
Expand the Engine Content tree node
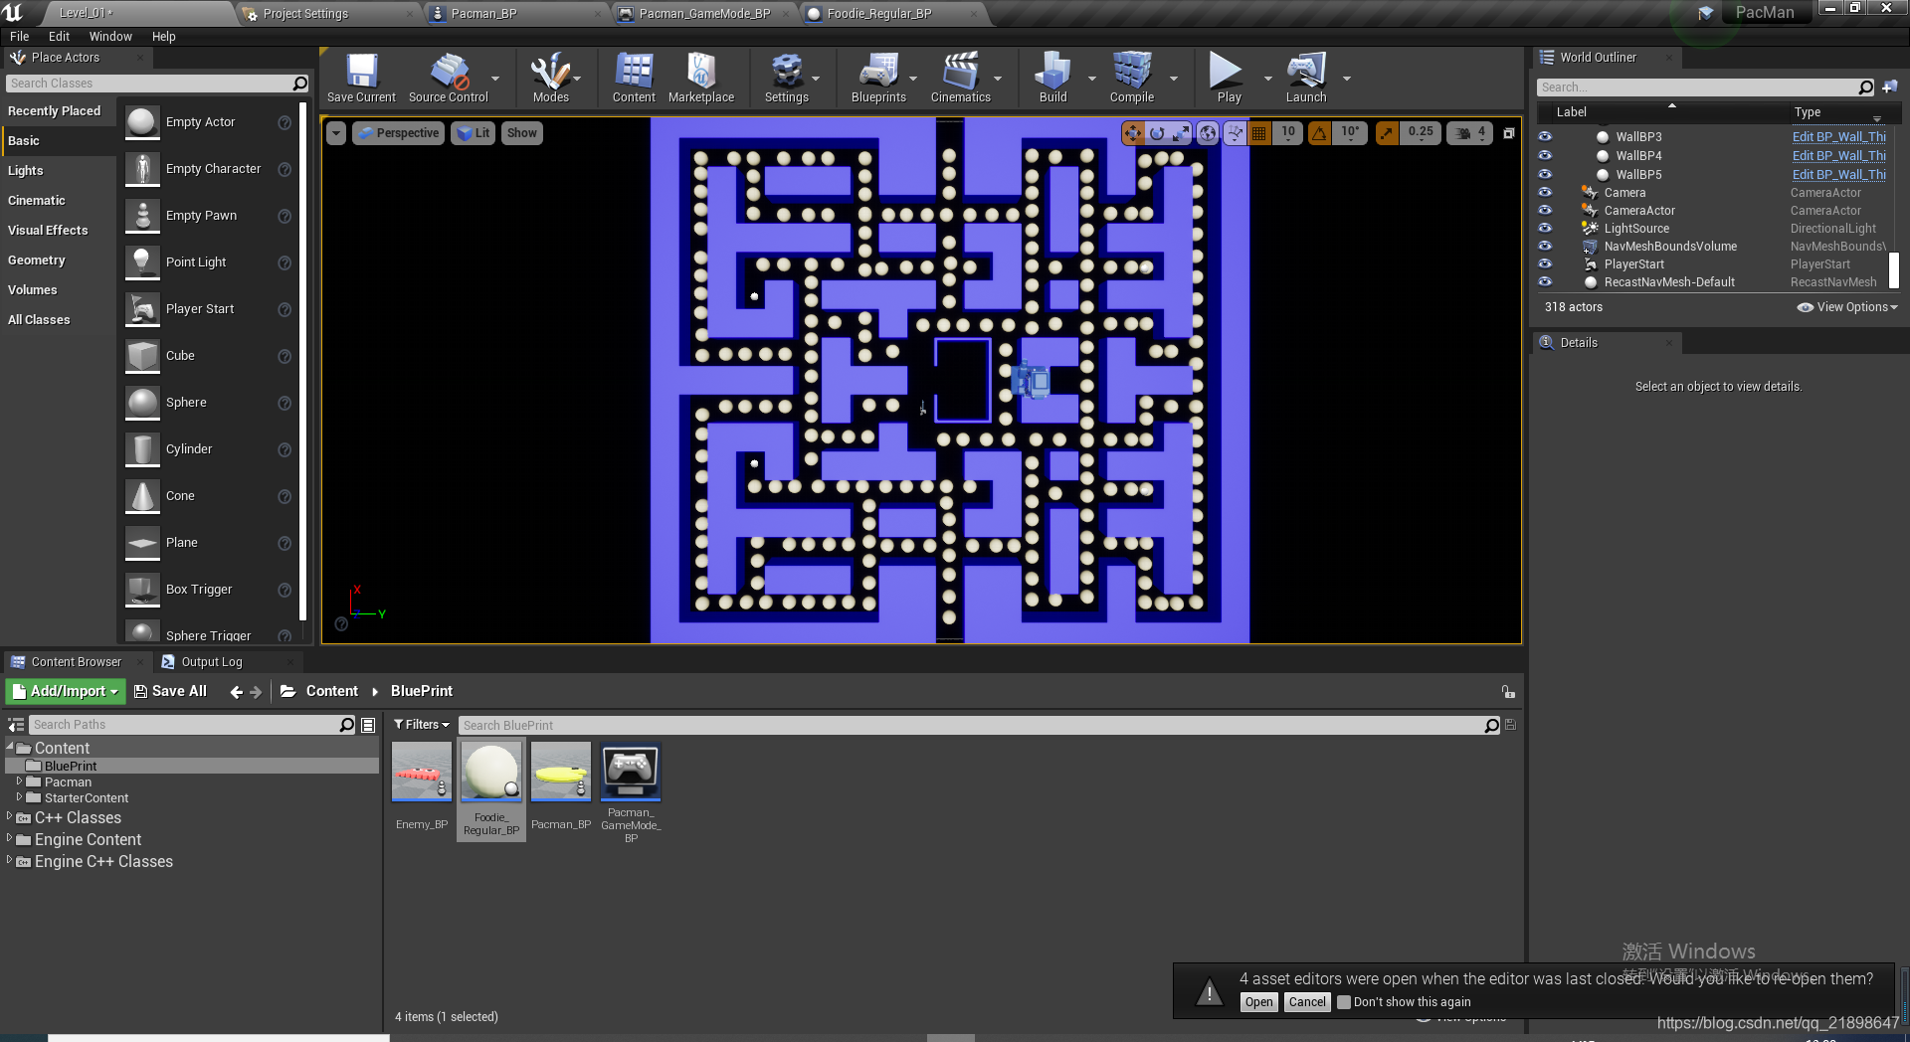[10, 839]
